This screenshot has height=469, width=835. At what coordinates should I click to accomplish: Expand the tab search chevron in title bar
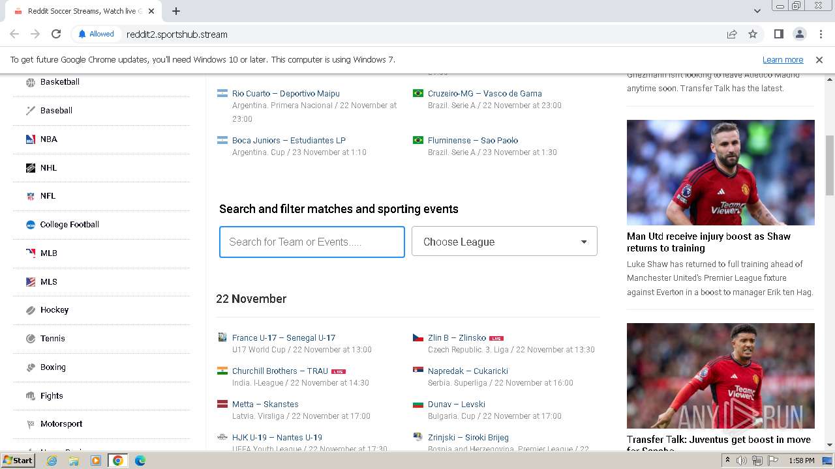pos(757,11)
